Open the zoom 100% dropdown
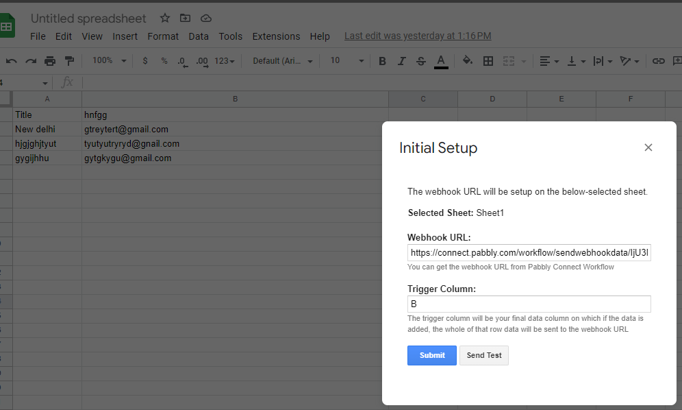The height and width of the screenshot is (410, 682). tap(109, 61)
